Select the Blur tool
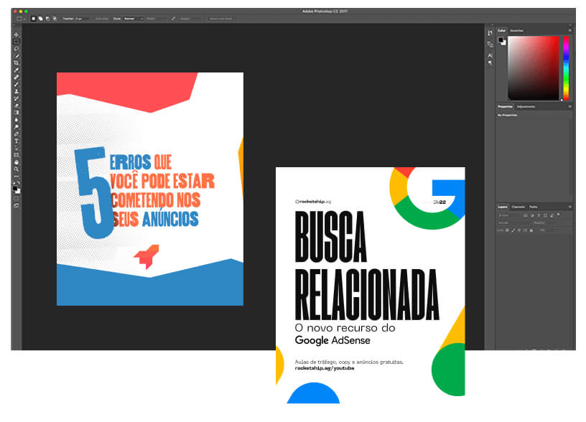586x422 pixels. pos(16,120)
